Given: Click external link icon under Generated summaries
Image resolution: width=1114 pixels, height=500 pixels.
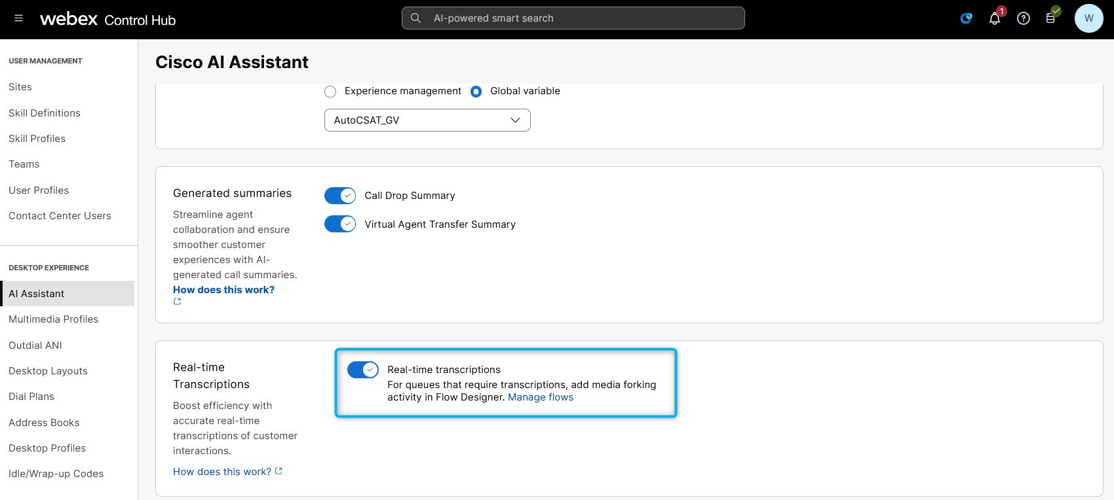Looking at the screenshot, I should click(177, 302).
